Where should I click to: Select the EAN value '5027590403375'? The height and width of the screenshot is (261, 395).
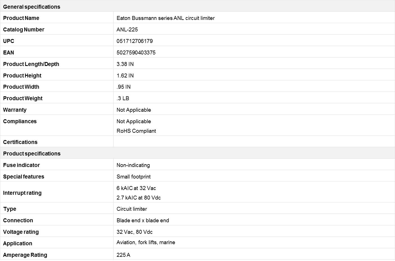(x=136, y=52)
